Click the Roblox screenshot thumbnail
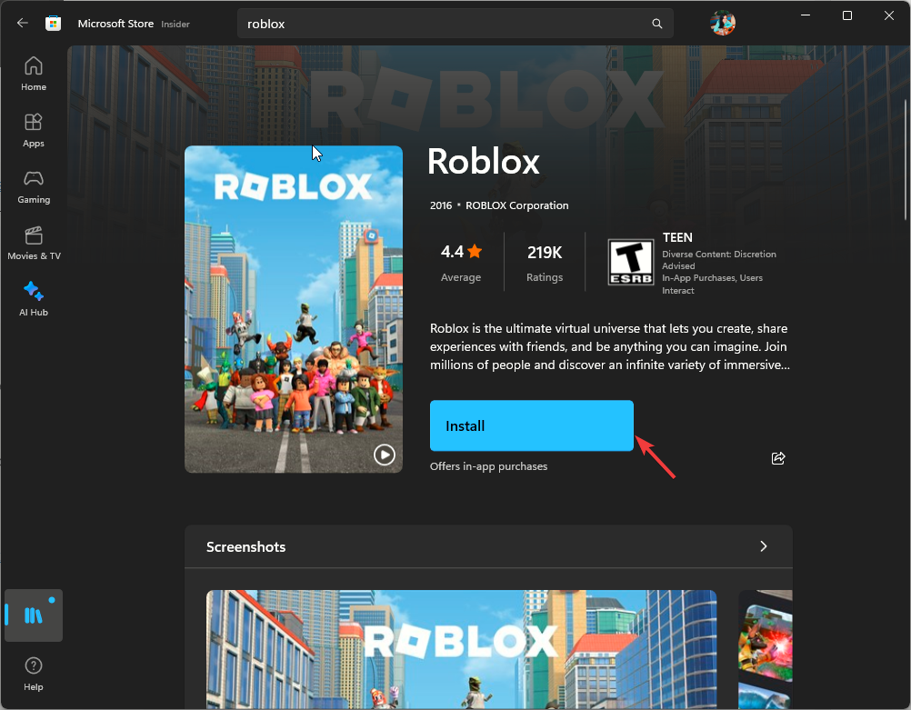 460,650
